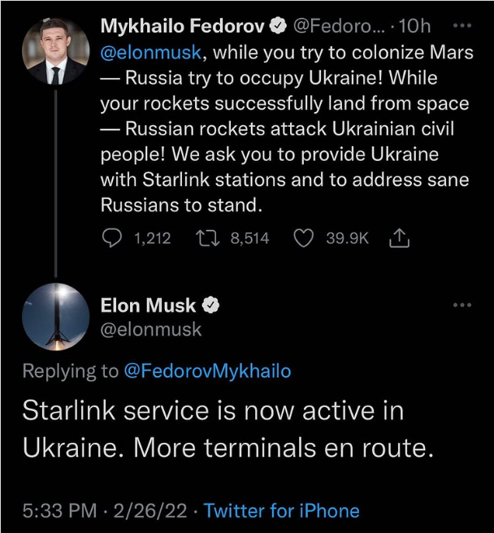494x533 pixels.
Task: Click the reply icon on Fedorov's tweet
Action: (112, 239)
